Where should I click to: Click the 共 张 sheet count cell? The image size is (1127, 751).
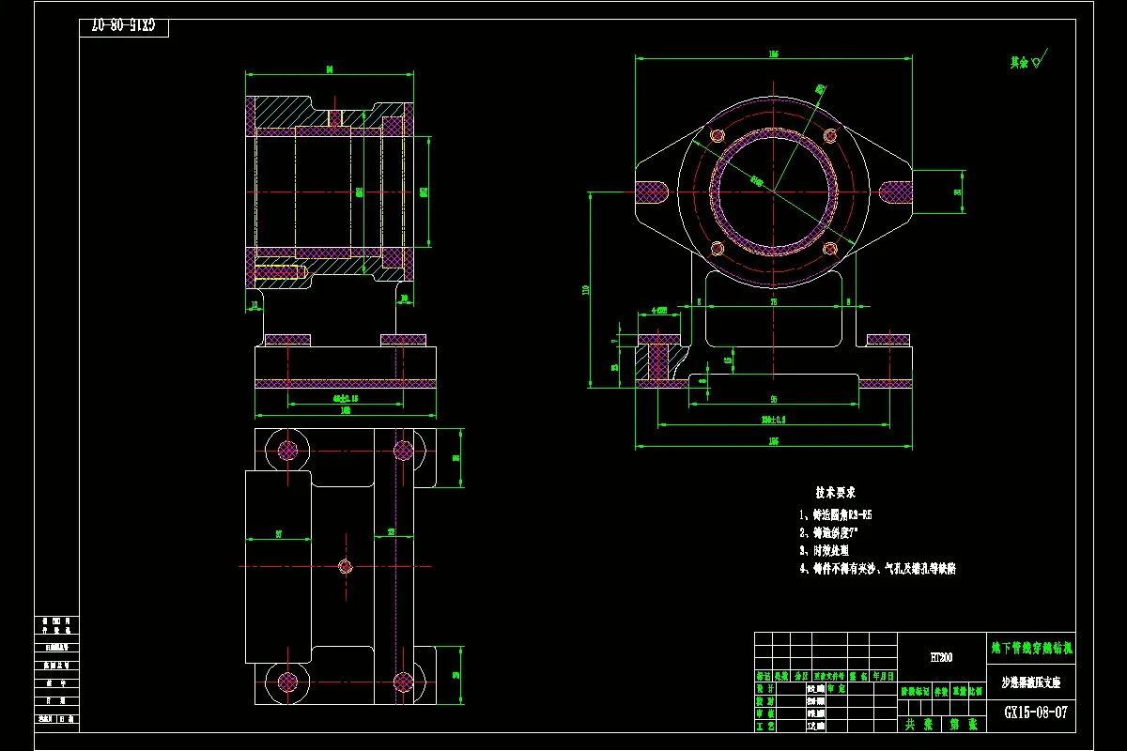pyautogui.click(x=919, y=725)
